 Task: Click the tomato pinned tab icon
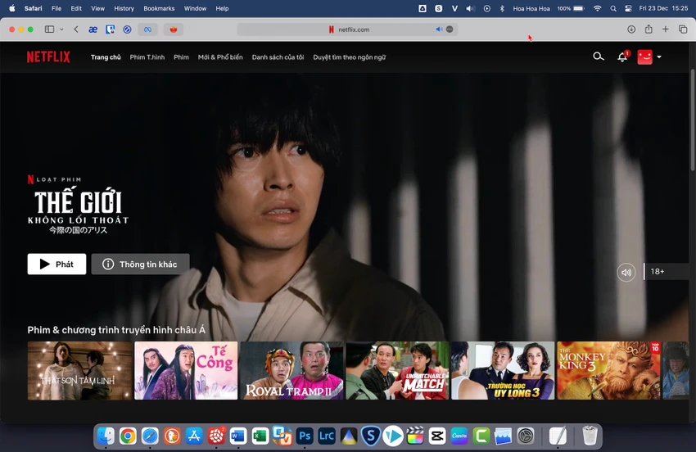click(x=174, y=29)
